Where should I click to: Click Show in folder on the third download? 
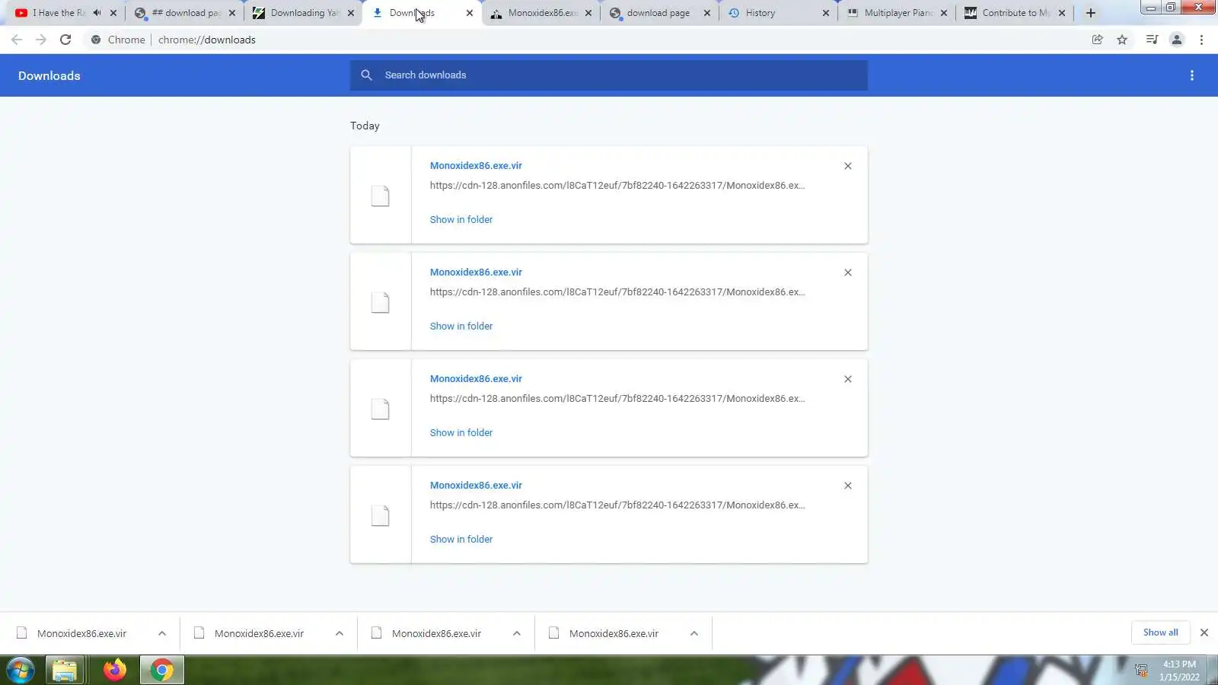click(x=461, y=432)
